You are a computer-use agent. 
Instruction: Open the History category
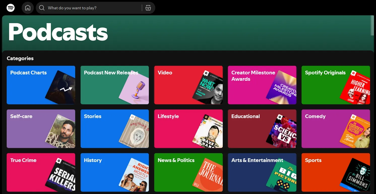click(115, 172)
